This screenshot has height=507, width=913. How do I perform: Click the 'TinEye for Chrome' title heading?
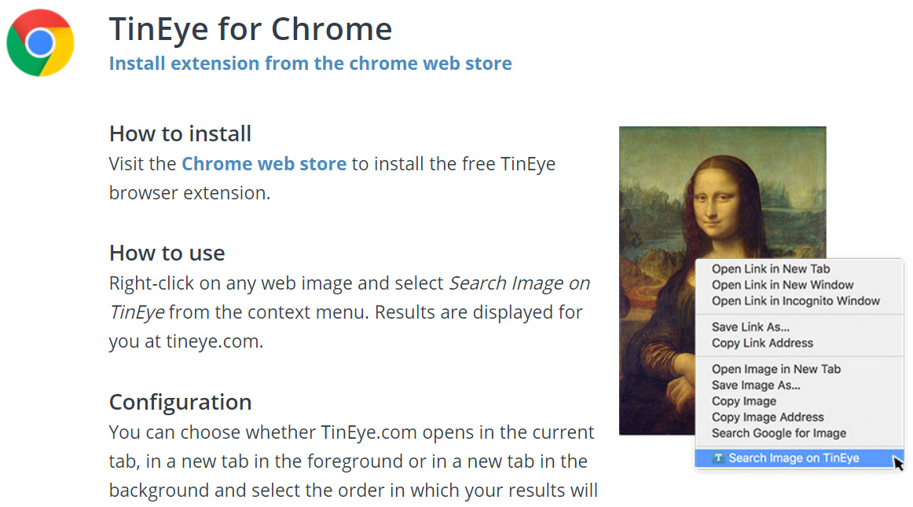(x=251, y=30)
